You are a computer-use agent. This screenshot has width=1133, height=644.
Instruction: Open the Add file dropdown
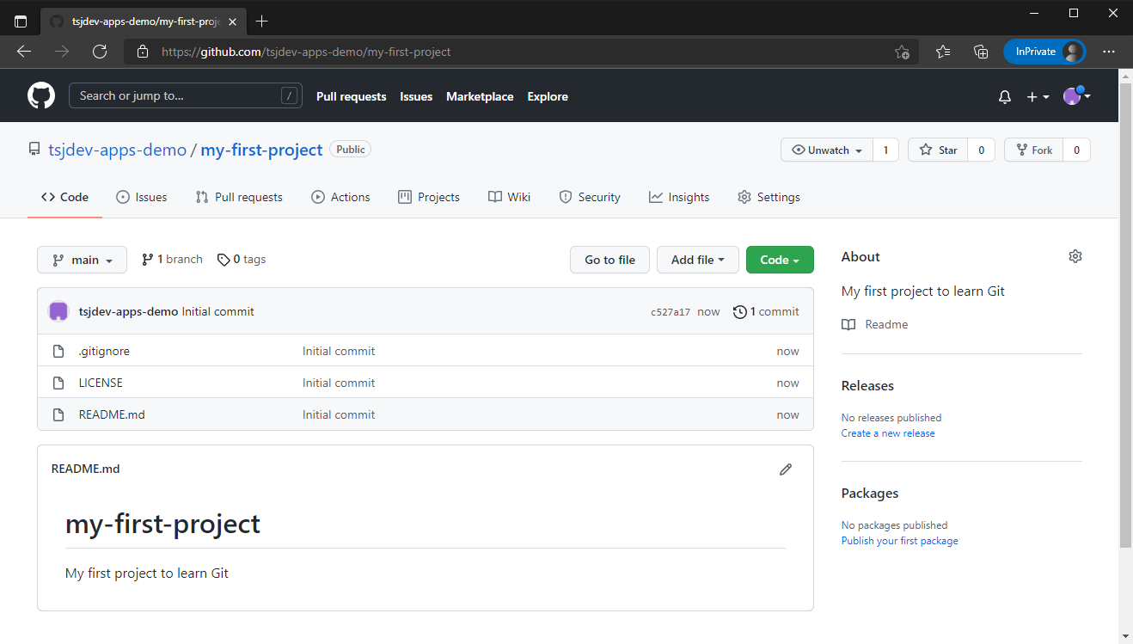click(697, 260)
